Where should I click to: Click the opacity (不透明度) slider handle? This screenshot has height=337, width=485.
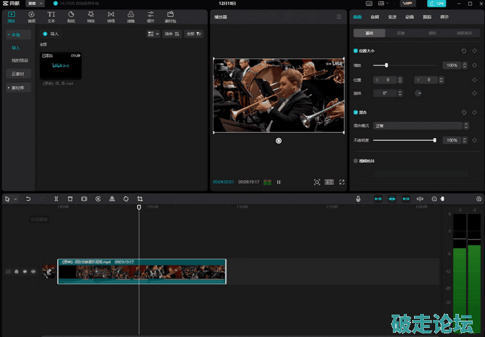coord(435,140)
